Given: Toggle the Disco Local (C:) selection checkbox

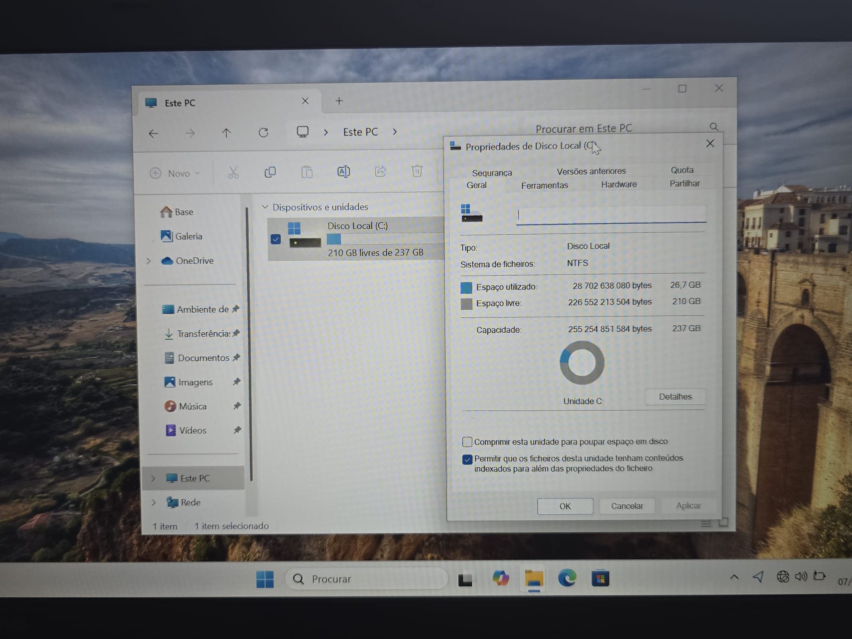Looking at the screenshot, I should (x=276, y=239).
